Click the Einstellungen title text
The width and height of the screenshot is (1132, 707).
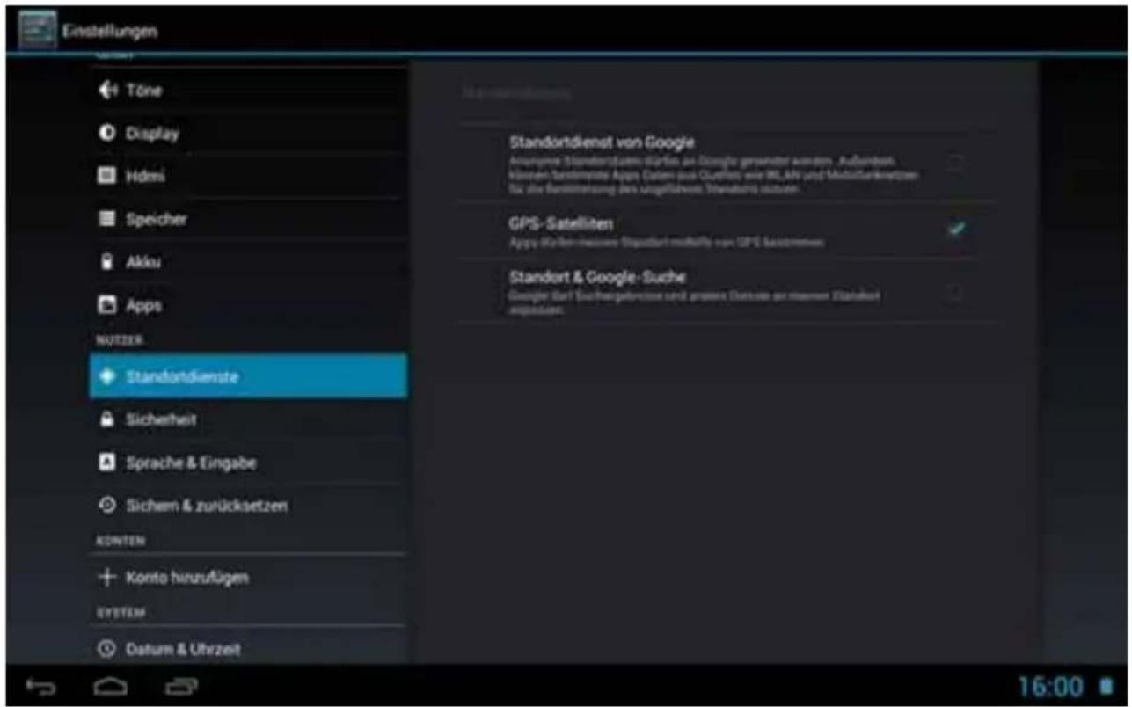(x=110, y=32)
